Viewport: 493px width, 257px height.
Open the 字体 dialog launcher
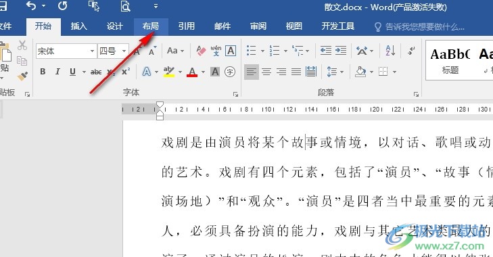tap(235, 94)
